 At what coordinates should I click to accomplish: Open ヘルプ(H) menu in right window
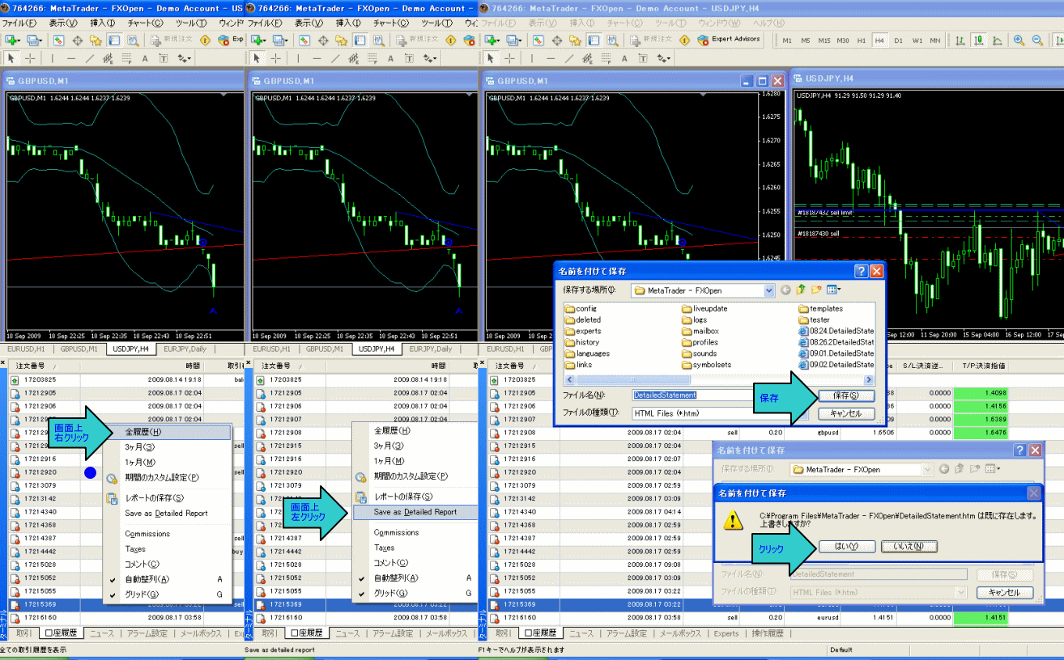[x=768, y=23]
